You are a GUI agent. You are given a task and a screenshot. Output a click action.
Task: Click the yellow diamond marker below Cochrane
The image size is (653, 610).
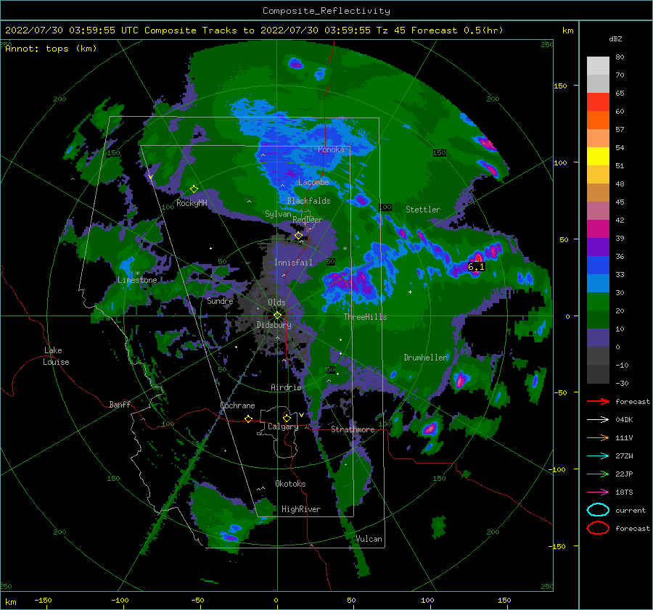pos(249,419)
